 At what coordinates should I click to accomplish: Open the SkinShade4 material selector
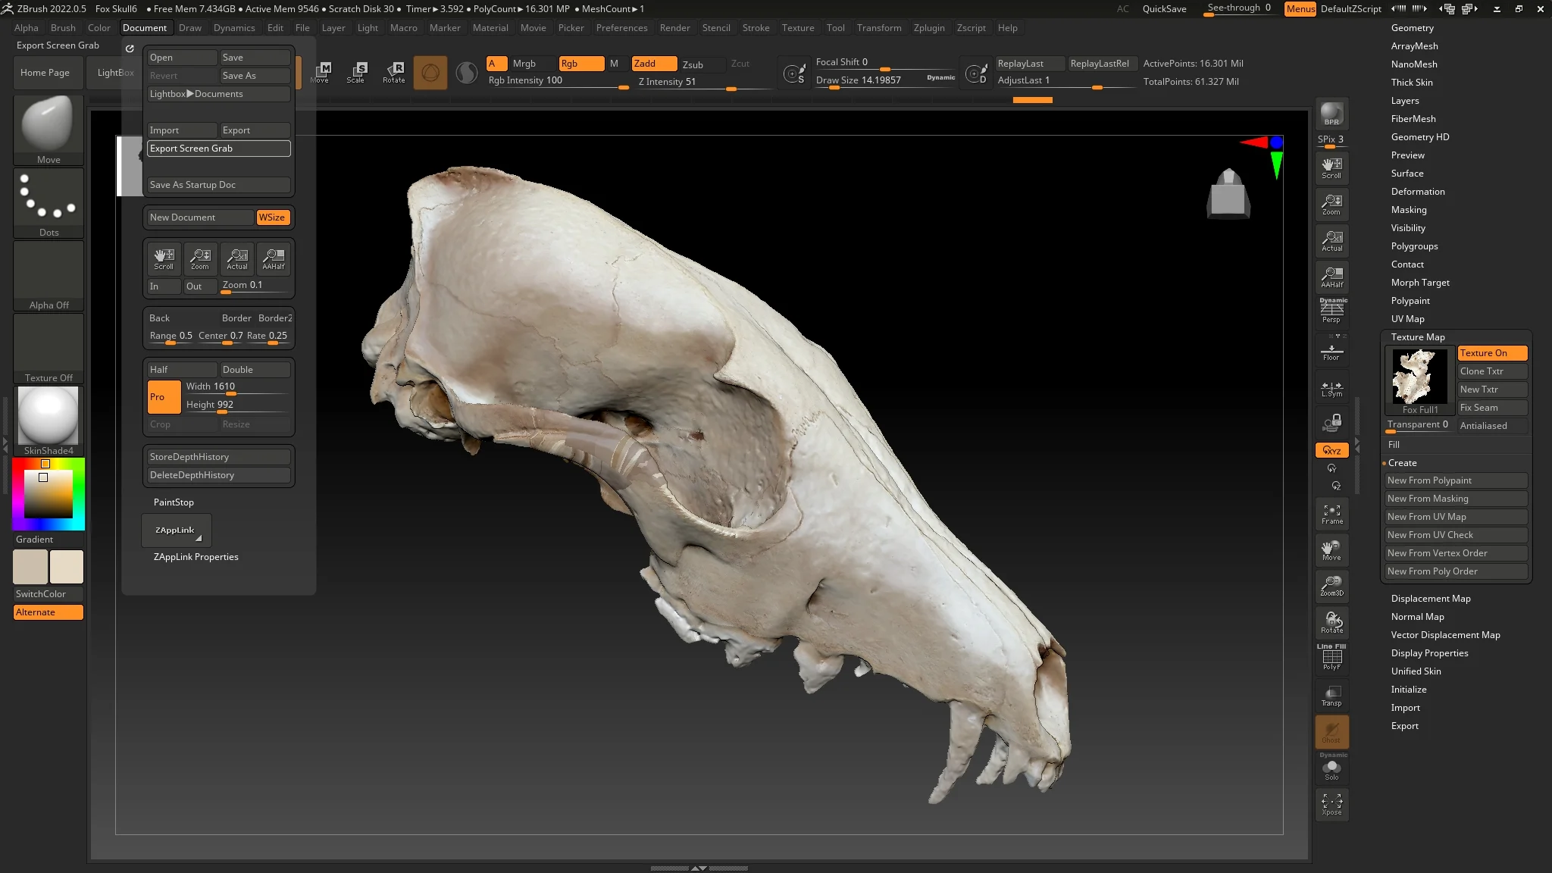tap(48, 421)
